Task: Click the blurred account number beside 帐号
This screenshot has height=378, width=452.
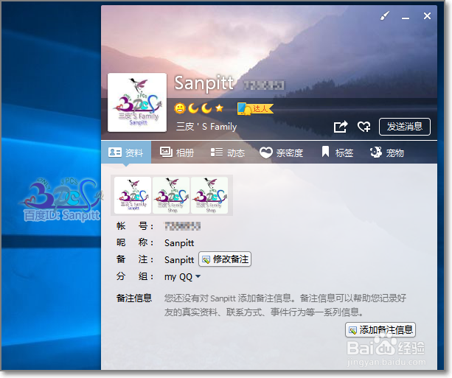Action: pos(182,226)
